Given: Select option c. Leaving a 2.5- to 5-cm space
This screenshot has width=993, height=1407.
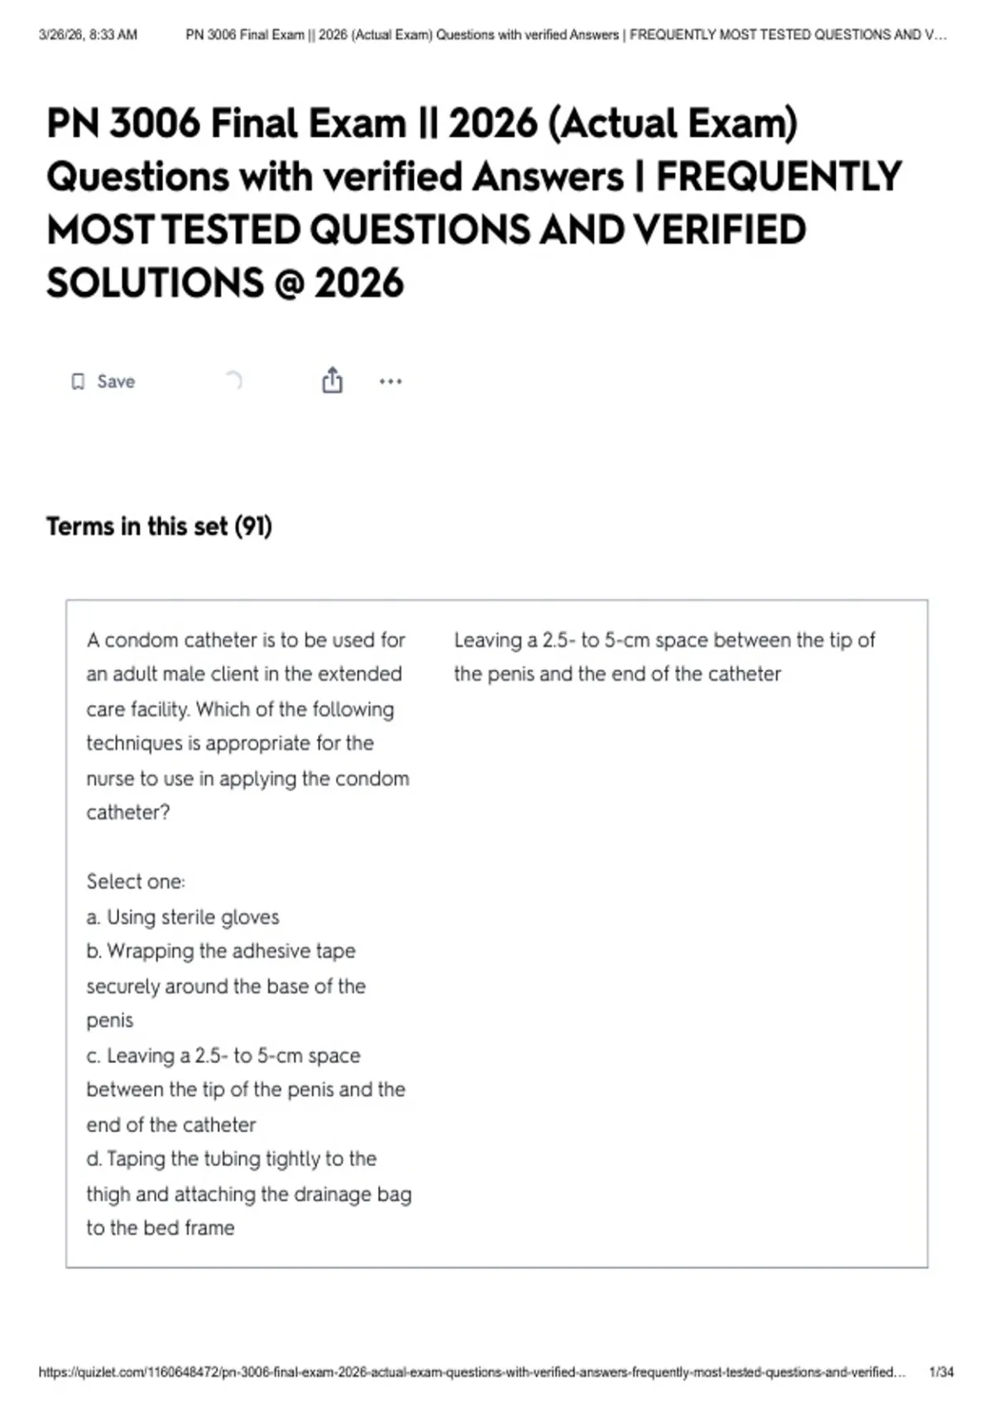Looking at the screenshot, I should pos(246,1090).
